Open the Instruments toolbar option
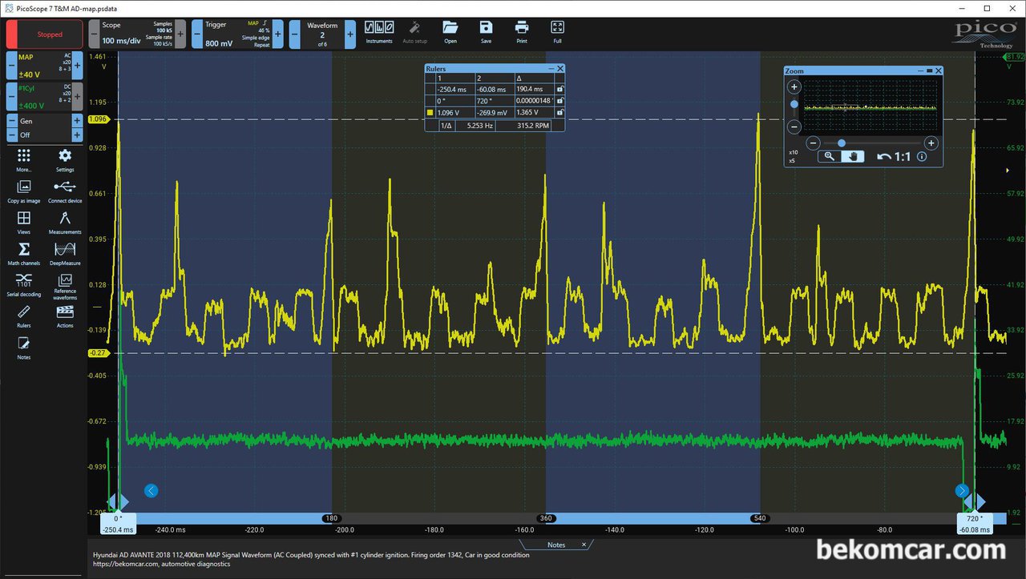The height and width of the screenshot is (579, 1026). click(379, 31)
